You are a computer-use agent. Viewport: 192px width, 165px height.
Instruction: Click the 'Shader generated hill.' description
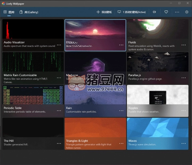point(16,145)
